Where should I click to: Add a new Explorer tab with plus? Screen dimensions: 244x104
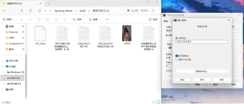coord(48,3)
